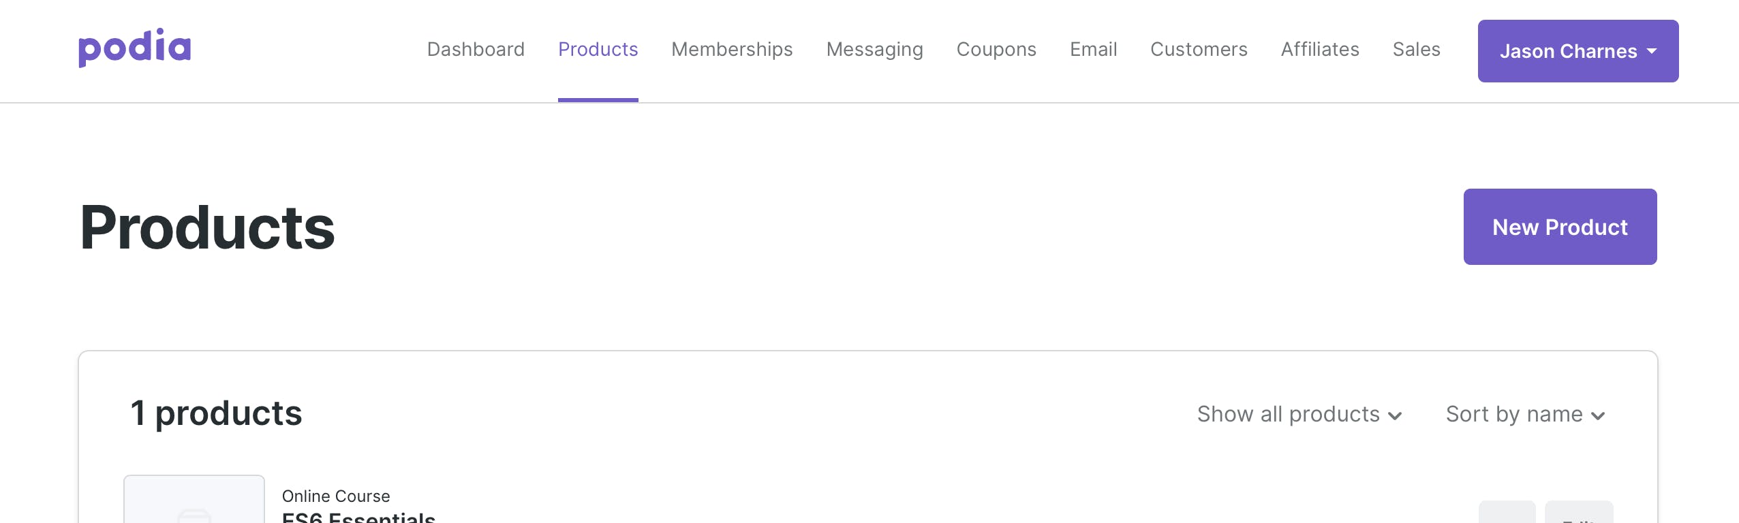Click the caret beside Jason Charnes
Image resolution: width=1739 pixels, height=523 pixels.
tap(1652, 51)
